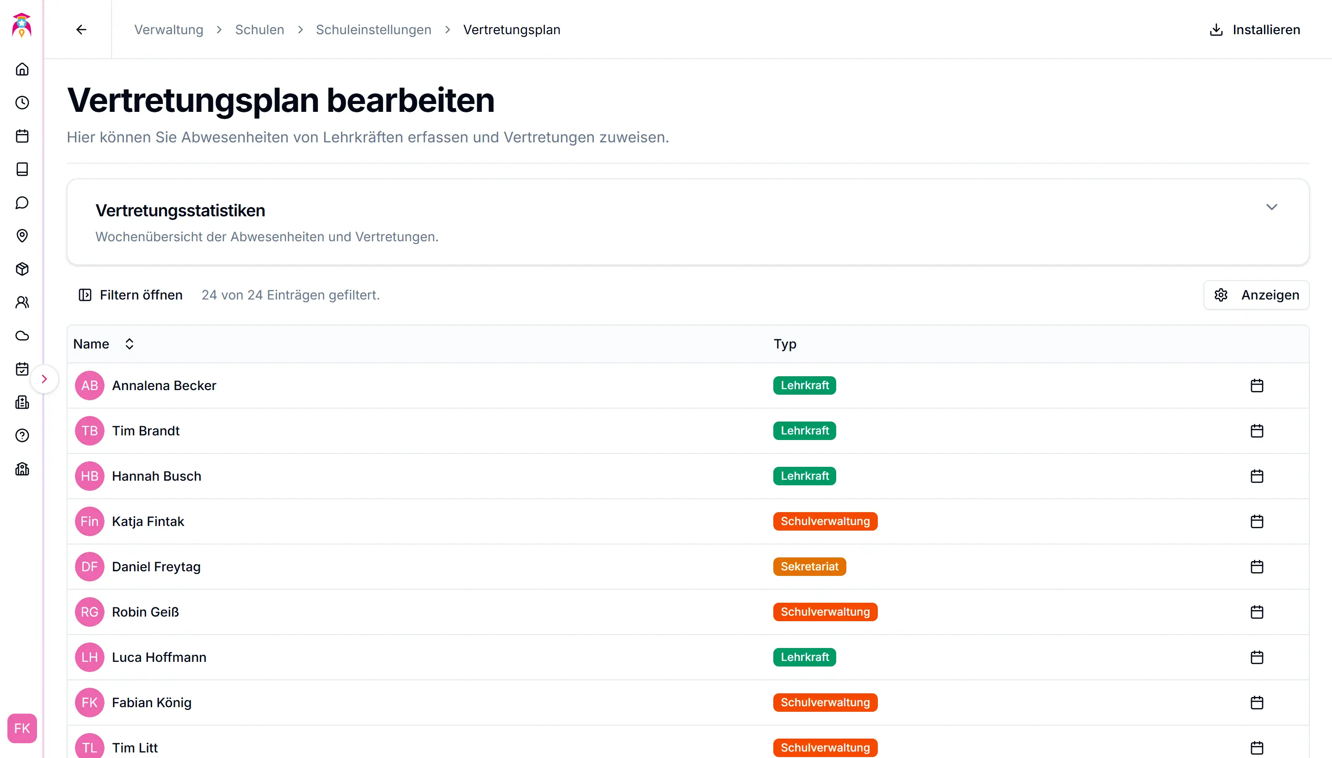Open the FK profile avatar
Screen dimensions: 1332x758
(21, 728)
